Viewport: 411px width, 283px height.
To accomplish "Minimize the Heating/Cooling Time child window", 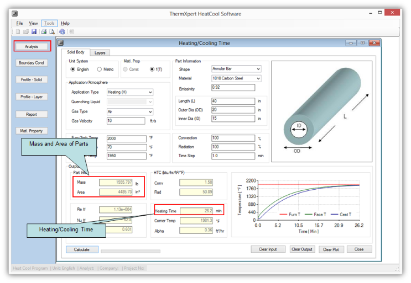I will click(x=351, y=43).
